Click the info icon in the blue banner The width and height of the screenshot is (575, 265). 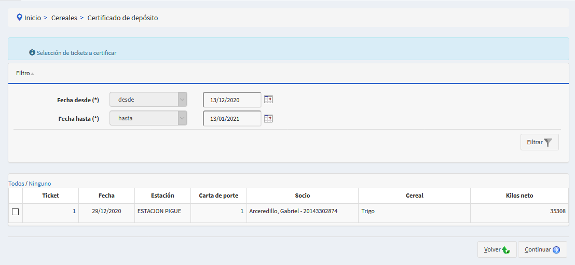32,53
